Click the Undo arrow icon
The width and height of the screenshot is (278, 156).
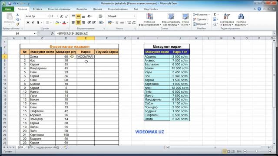click(x=14, y=3)
